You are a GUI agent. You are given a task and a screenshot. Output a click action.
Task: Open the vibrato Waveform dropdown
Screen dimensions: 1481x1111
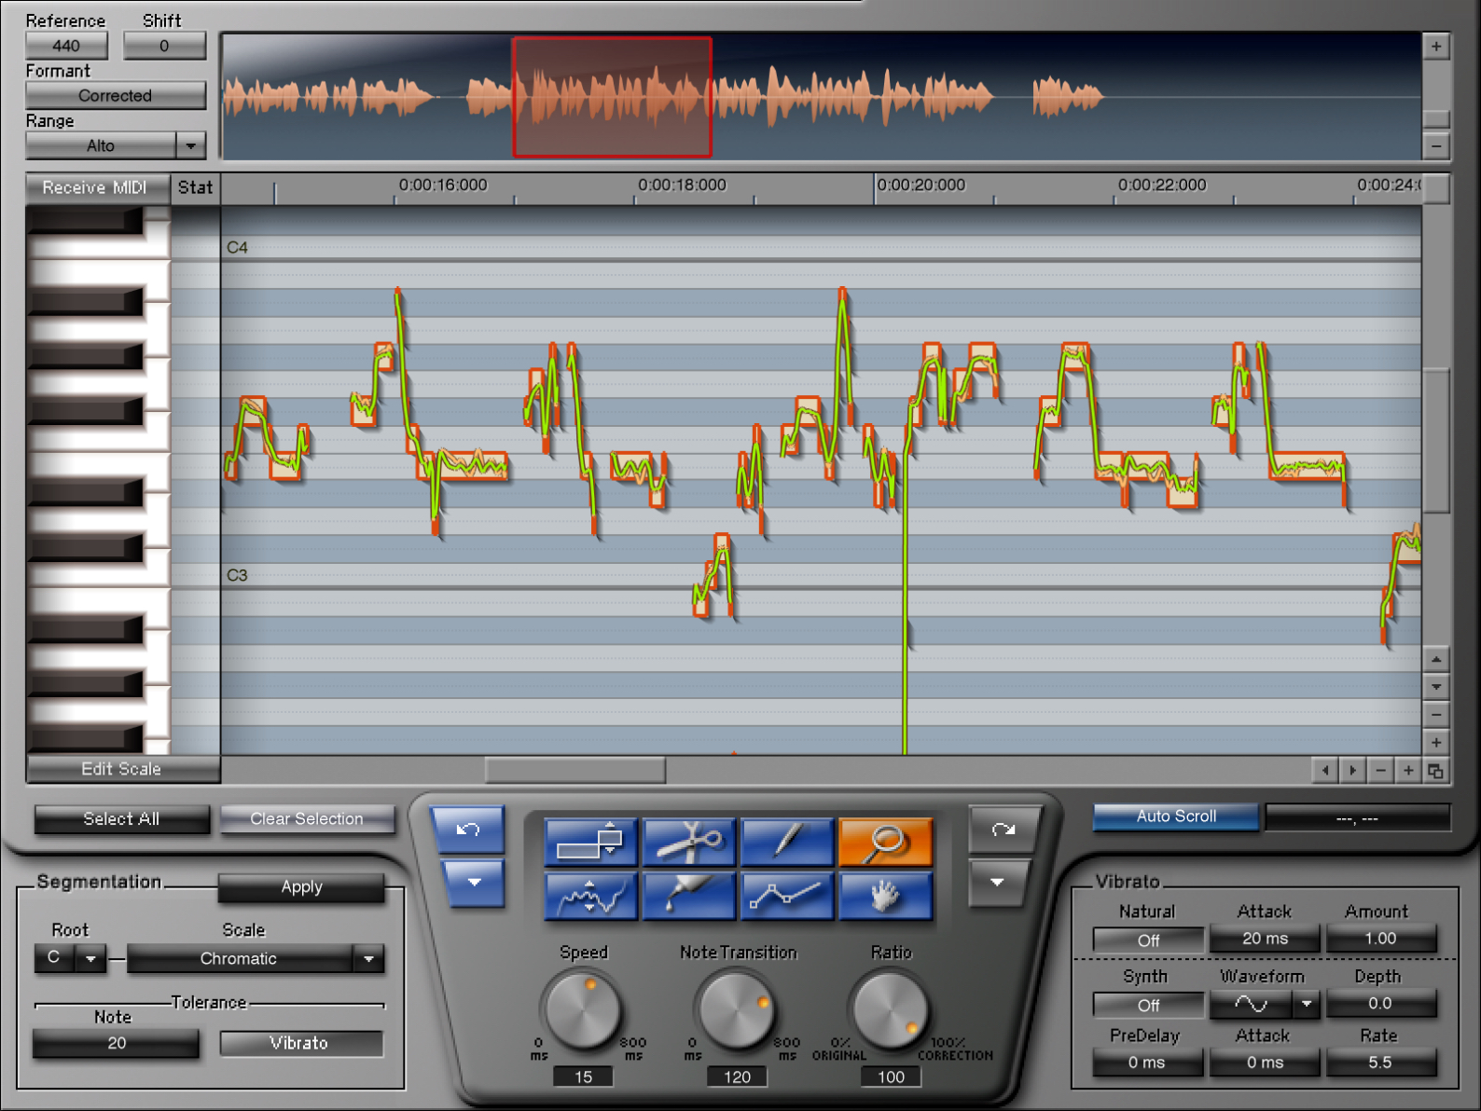click(x=1306, y=1004)
